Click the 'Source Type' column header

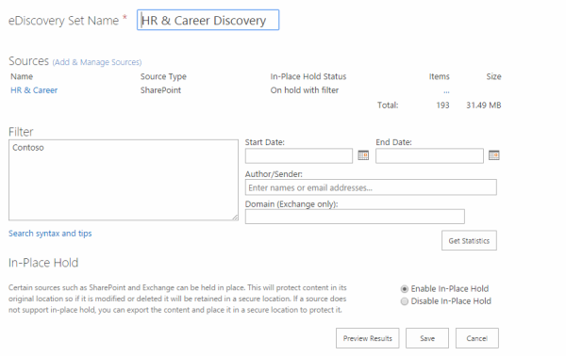163,76
